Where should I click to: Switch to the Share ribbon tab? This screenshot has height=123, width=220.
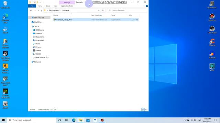coord(48,6)
